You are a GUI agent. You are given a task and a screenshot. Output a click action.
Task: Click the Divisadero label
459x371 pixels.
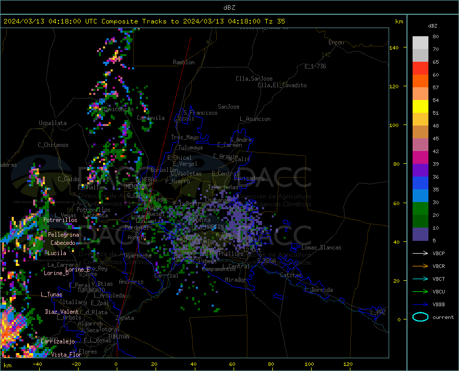pos(249,178)
